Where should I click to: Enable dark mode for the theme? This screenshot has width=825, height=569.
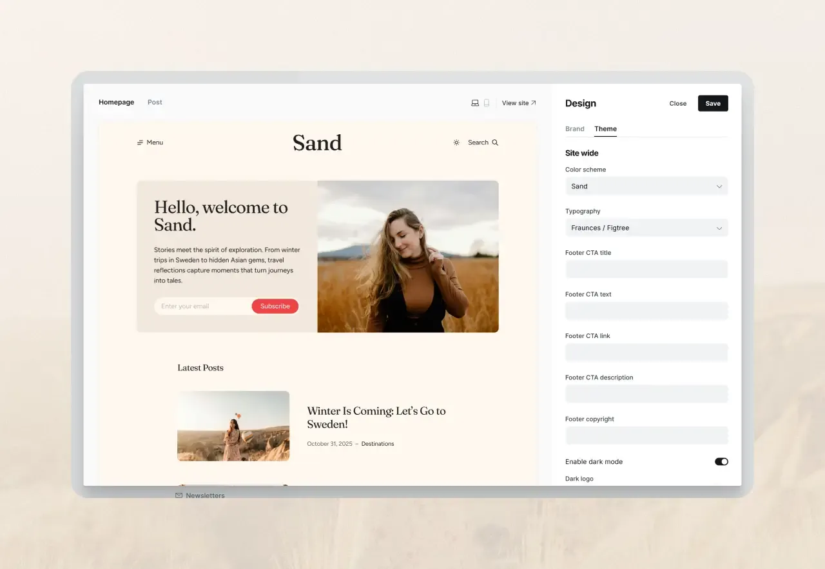click(721, 461)
